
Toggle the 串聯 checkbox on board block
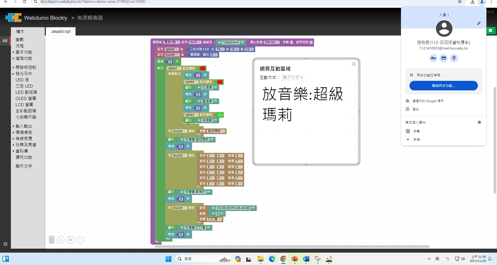(291, 42)
